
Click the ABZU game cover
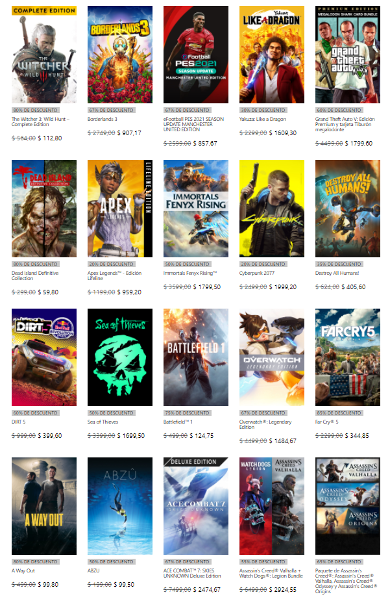tap(120, 505)
